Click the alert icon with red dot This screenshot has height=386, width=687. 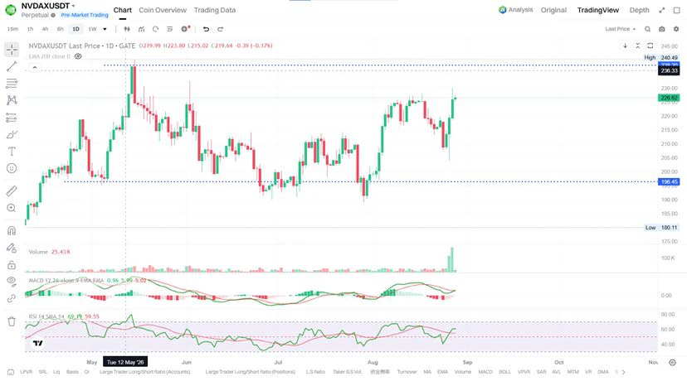(x=185, y=29)
